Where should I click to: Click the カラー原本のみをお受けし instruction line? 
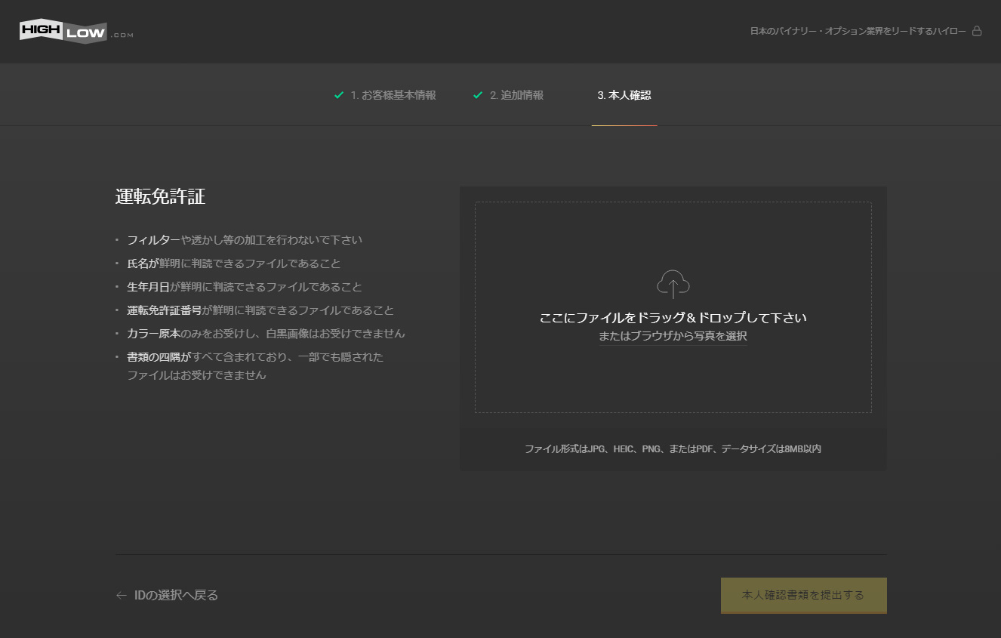(x=266, y=333)
